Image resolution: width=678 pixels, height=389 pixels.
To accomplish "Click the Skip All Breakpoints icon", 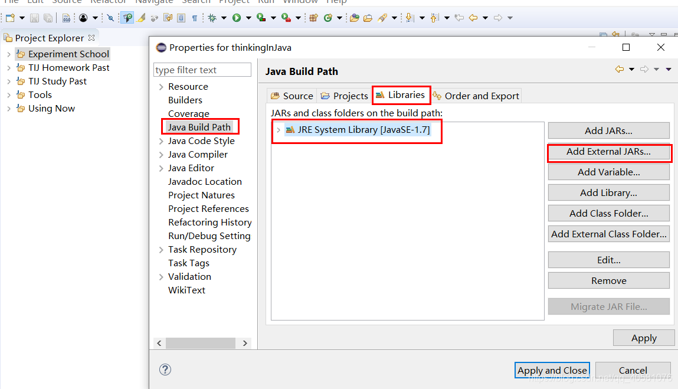I will (x=111, y=18).
